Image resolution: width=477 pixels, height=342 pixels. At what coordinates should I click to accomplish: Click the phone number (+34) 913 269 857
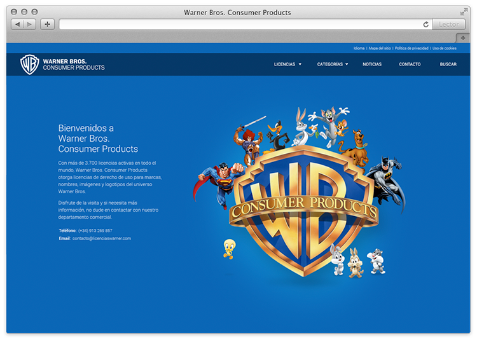coord(95,230)
